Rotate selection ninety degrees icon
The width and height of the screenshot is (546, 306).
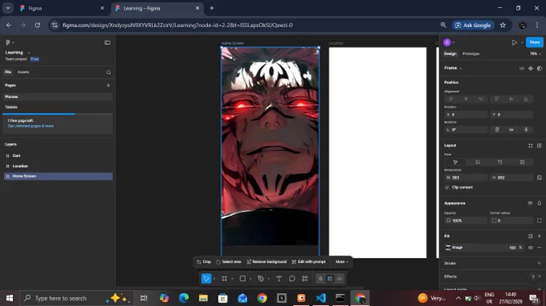497,130
